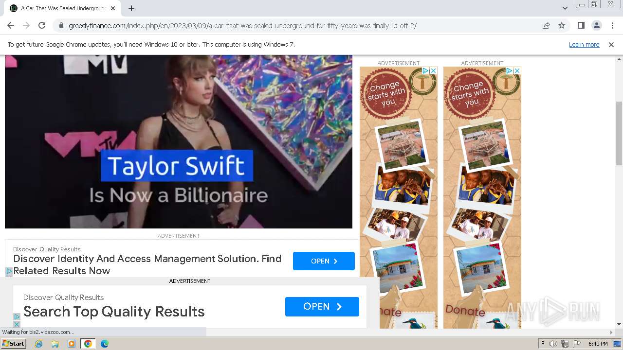Image resolution: width=623 pixels, height=350 pixels.
Task: Click AdChoices icon on first sidebar ad
Action: 425,70
